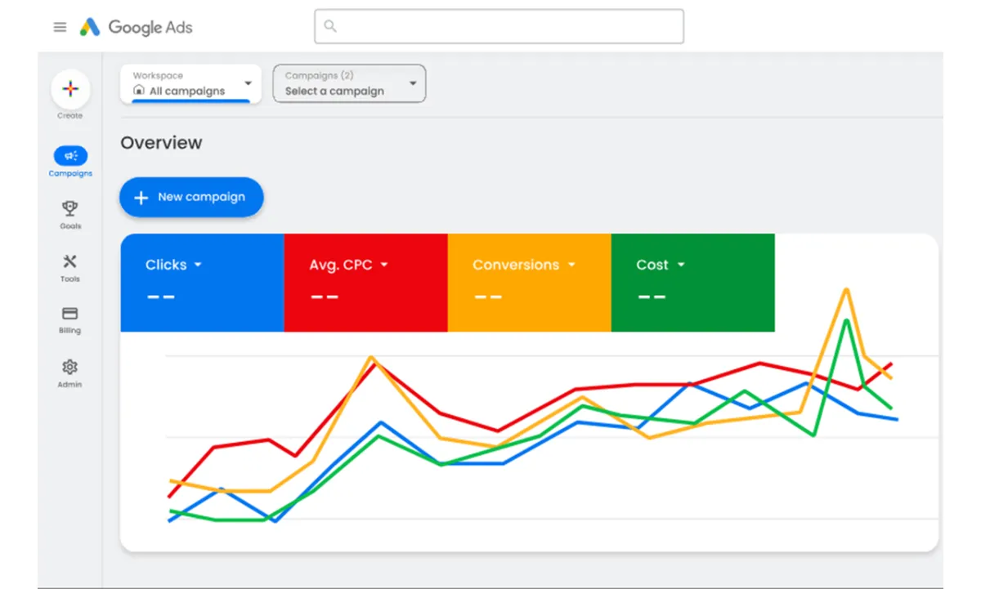Screen dimensions: 981x589
Task: Click the plus icon in New campaign
Action: [x=141, y=198]
